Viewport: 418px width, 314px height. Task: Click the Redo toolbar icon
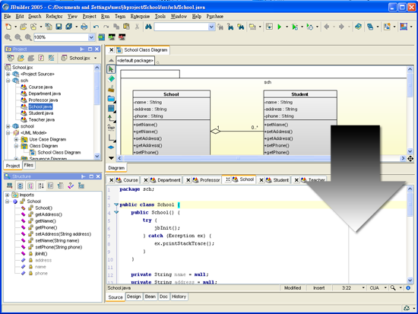coord(106,27)
